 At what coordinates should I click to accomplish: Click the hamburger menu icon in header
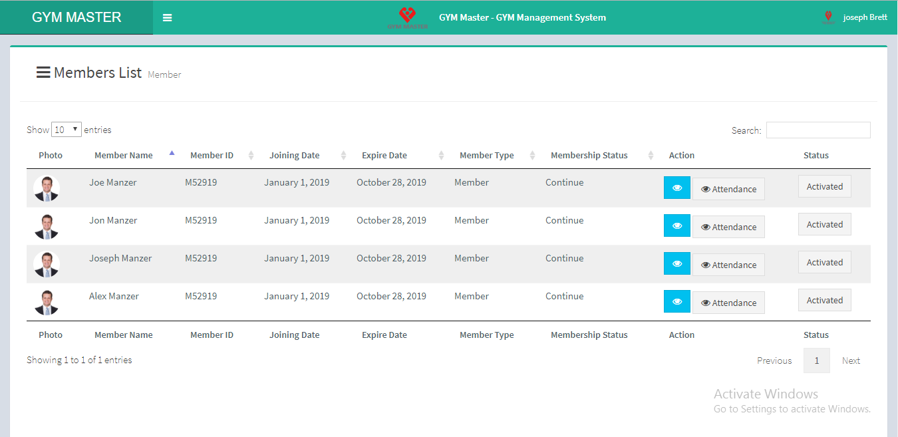coord(168,18)
